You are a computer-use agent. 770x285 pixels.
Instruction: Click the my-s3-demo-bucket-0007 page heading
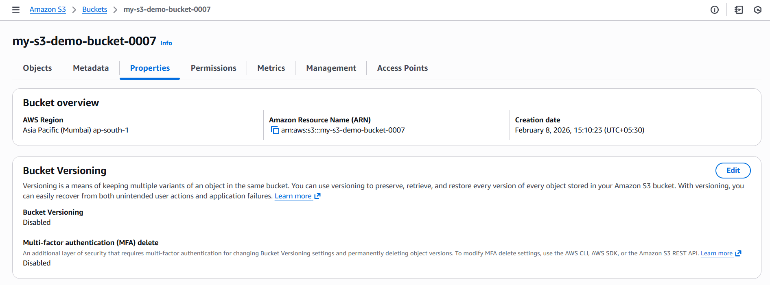tap(84, 41)
